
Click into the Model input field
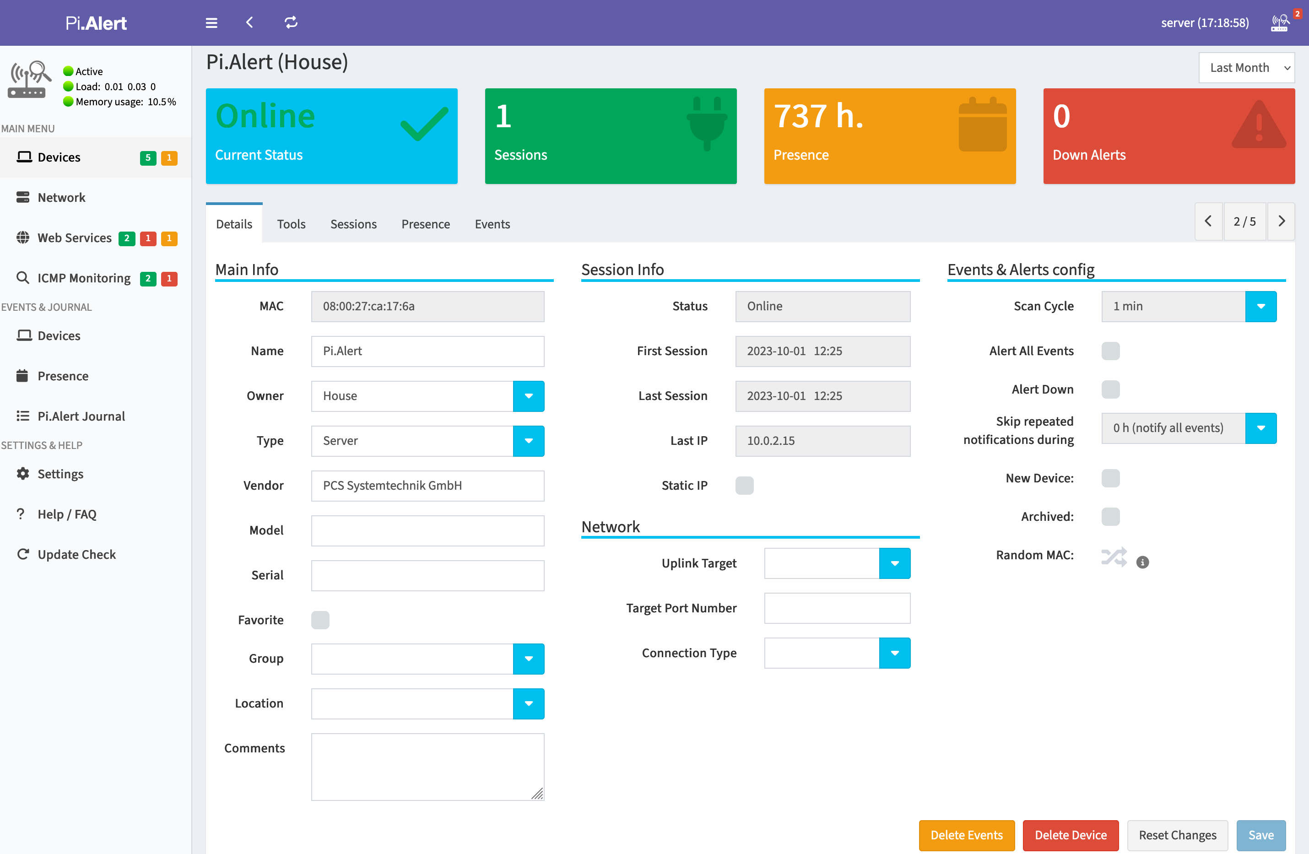tap(427, 530)
